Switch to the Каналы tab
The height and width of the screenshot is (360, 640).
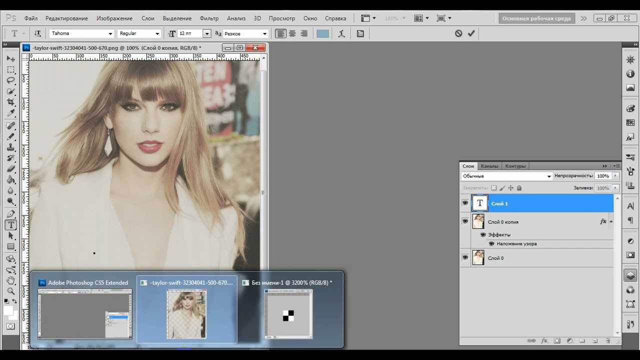(489, 166)
